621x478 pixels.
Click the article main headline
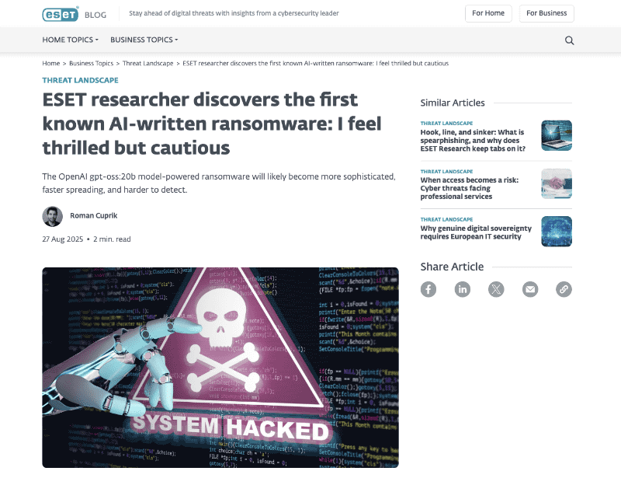click(x=212, y=124)
